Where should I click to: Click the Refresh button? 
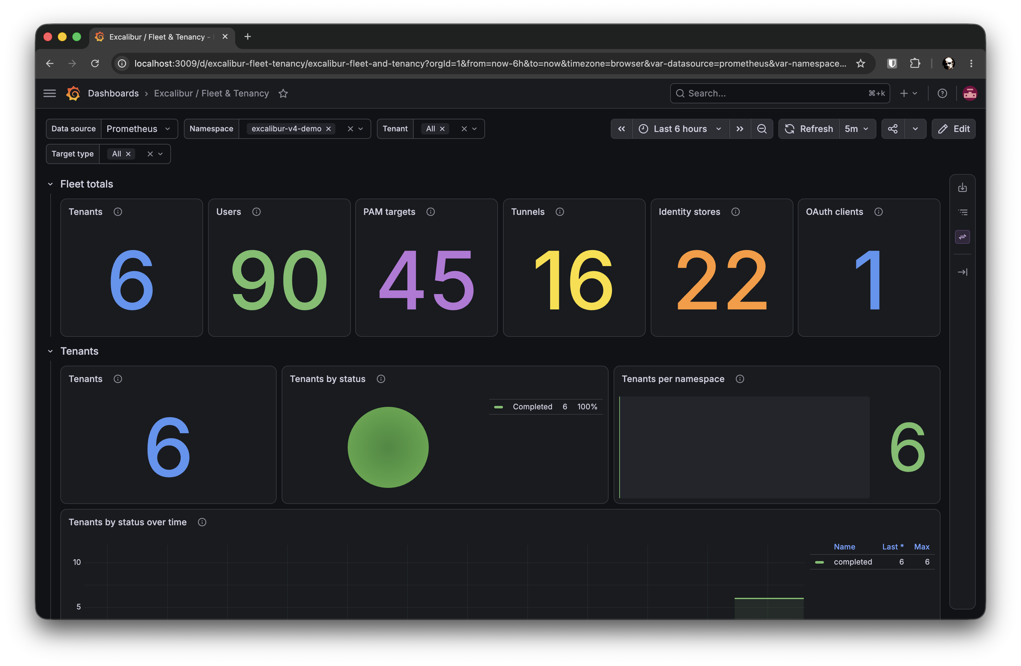point(809,129)
